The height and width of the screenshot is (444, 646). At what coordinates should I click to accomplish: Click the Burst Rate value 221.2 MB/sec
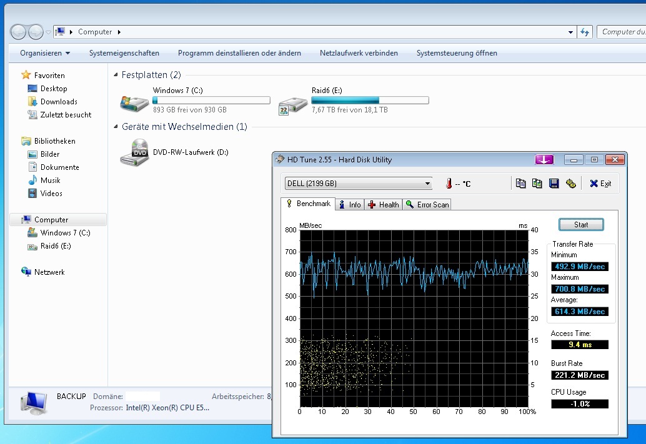(x=580, y=375)
